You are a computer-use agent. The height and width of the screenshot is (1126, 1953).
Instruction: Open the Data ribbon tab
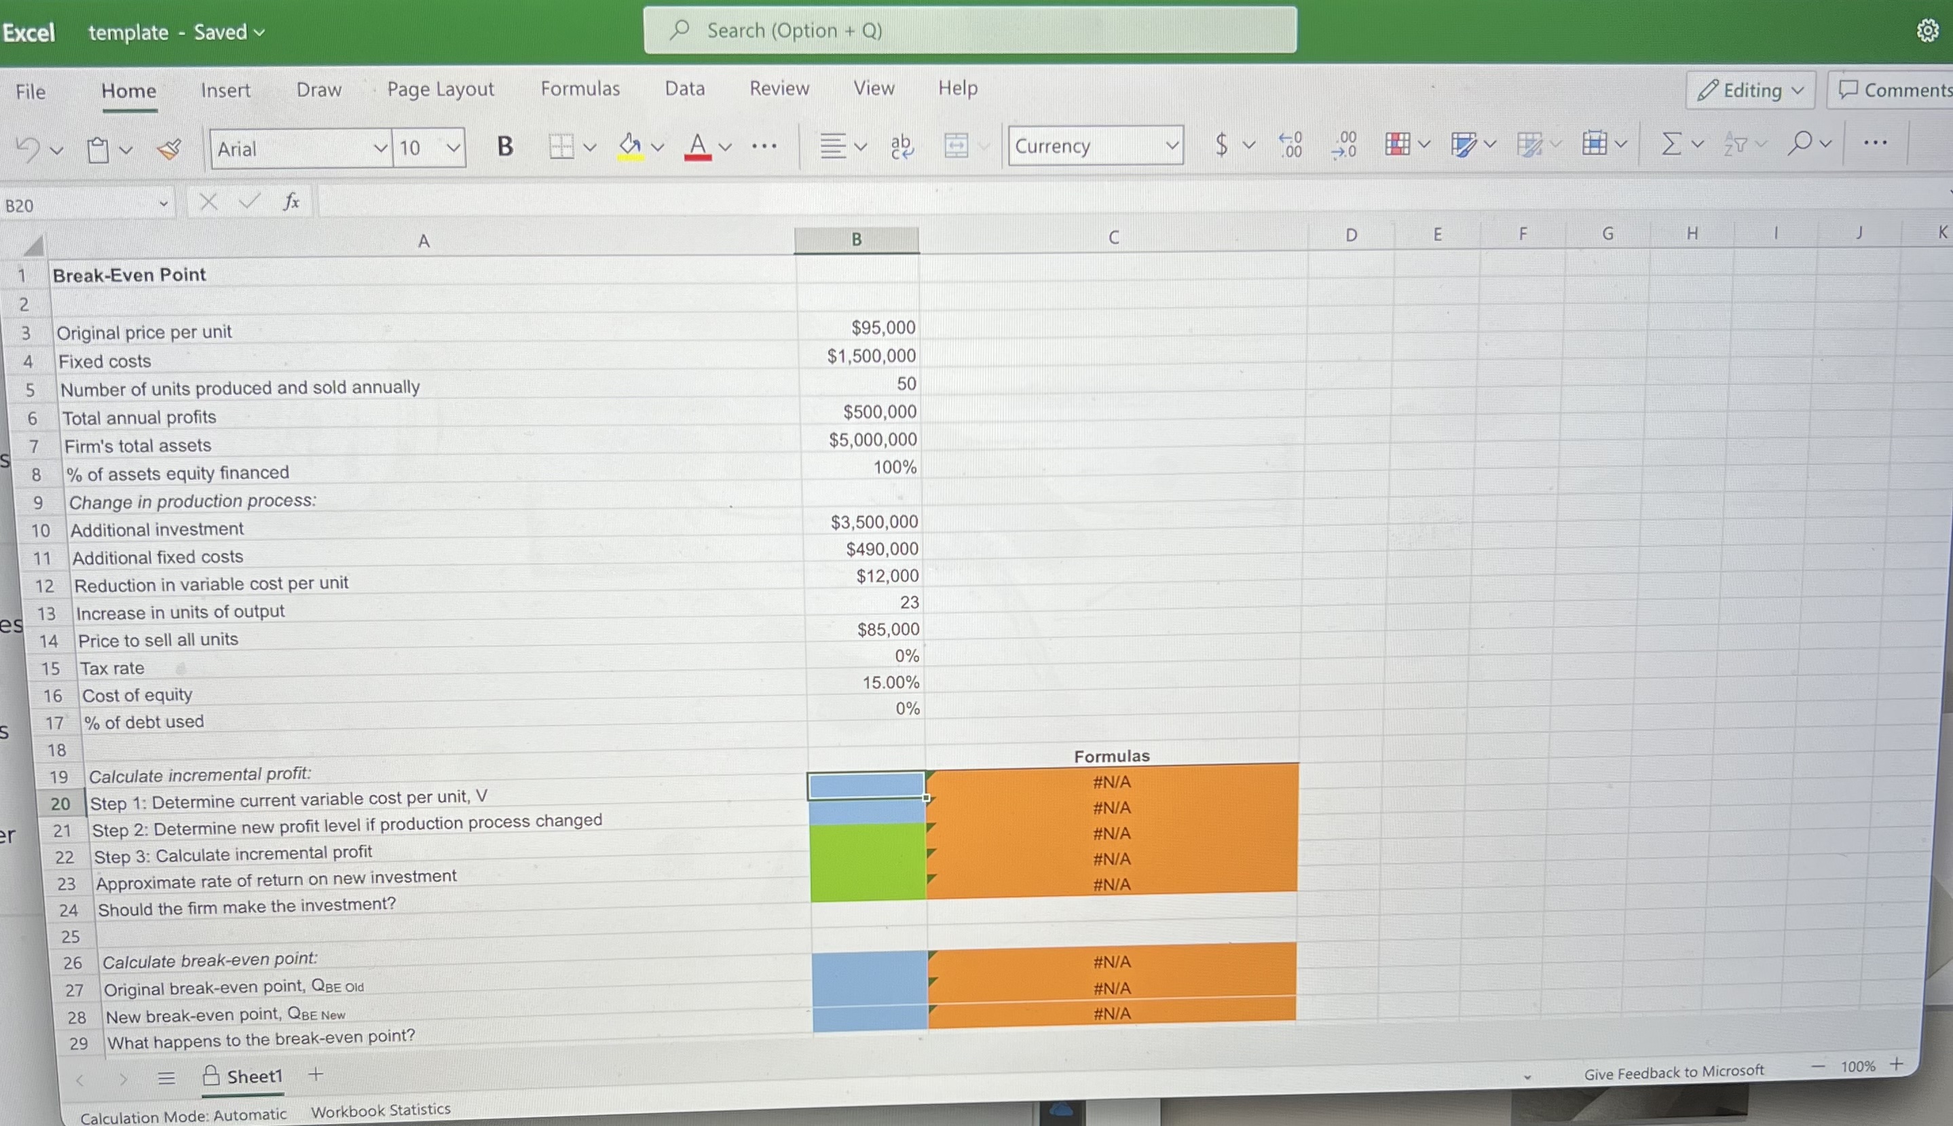coord(684,89)
